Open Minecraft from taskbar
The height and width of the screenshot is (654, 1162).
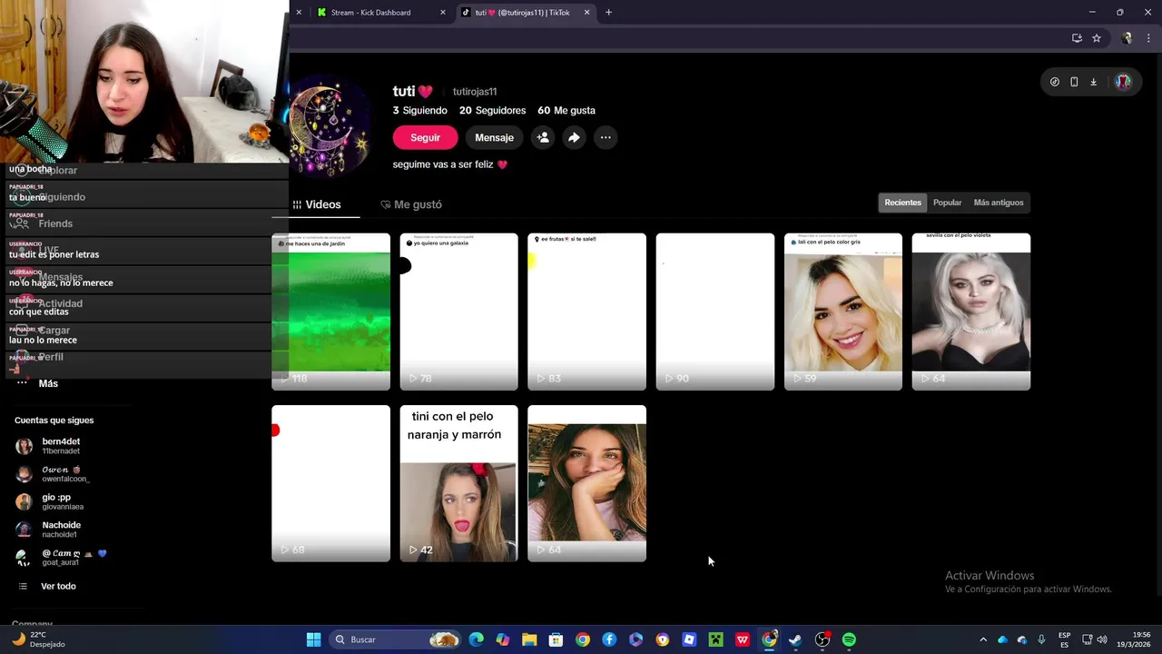pos(715,639)
